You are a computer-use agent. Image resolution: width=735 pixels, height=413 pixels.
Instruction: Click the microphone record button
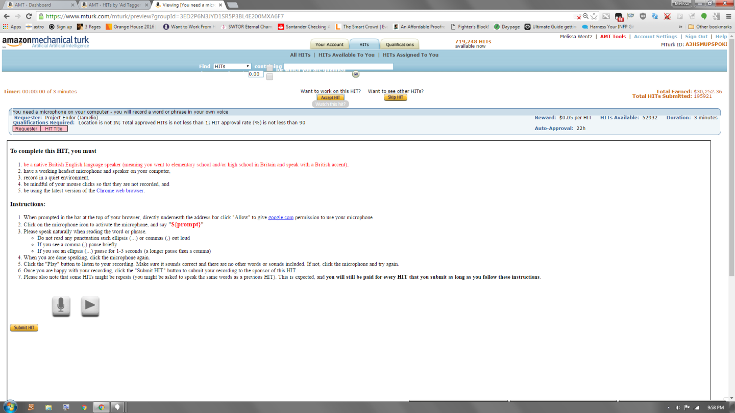click(61, 306)
